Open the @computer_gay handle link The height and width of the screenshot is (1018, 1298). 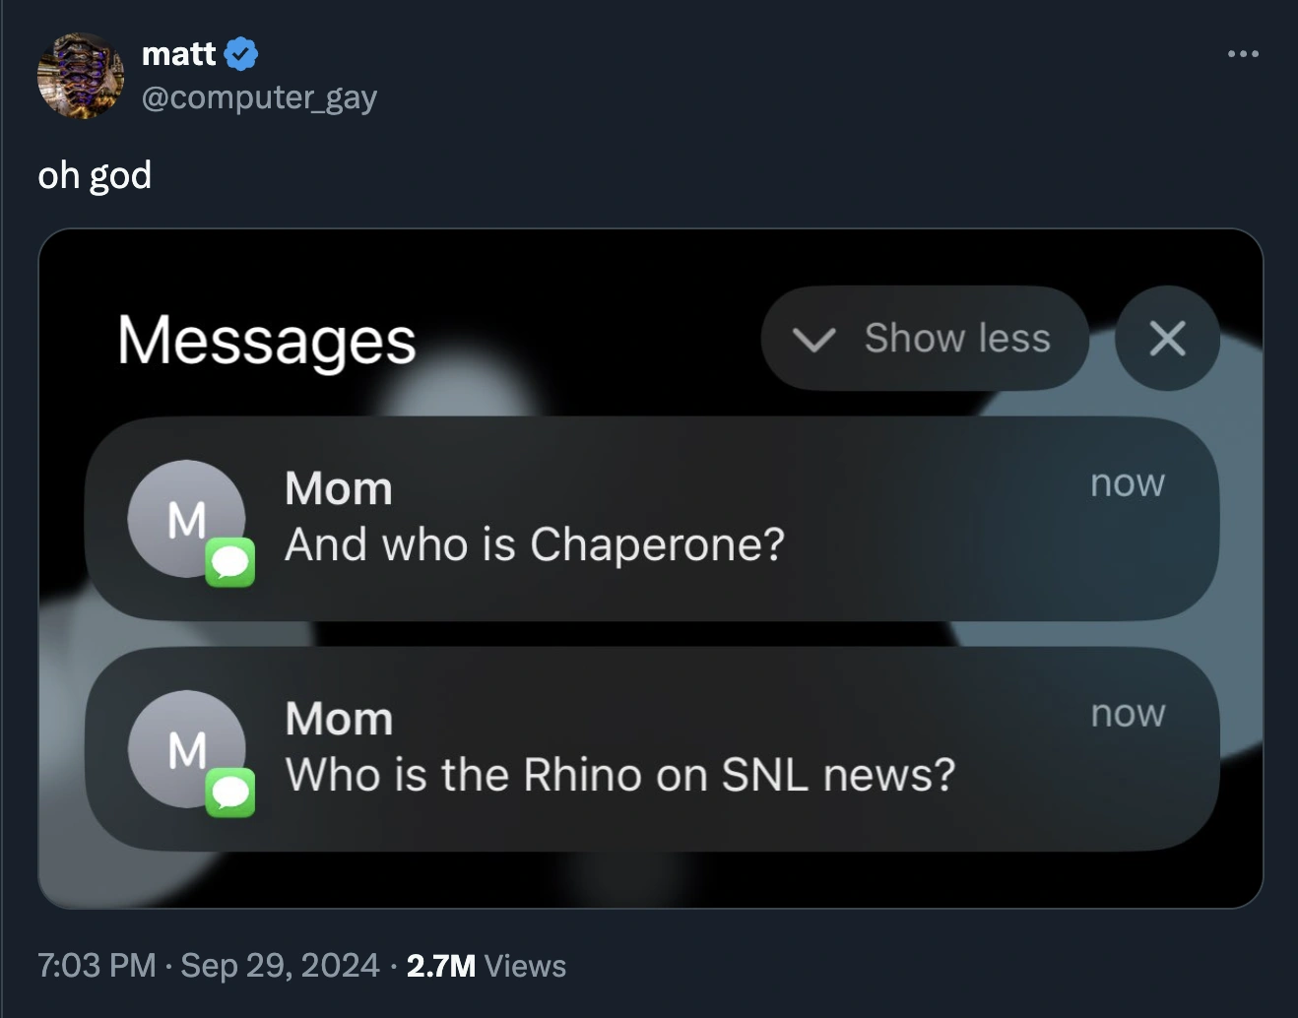[x=259, y=97]
